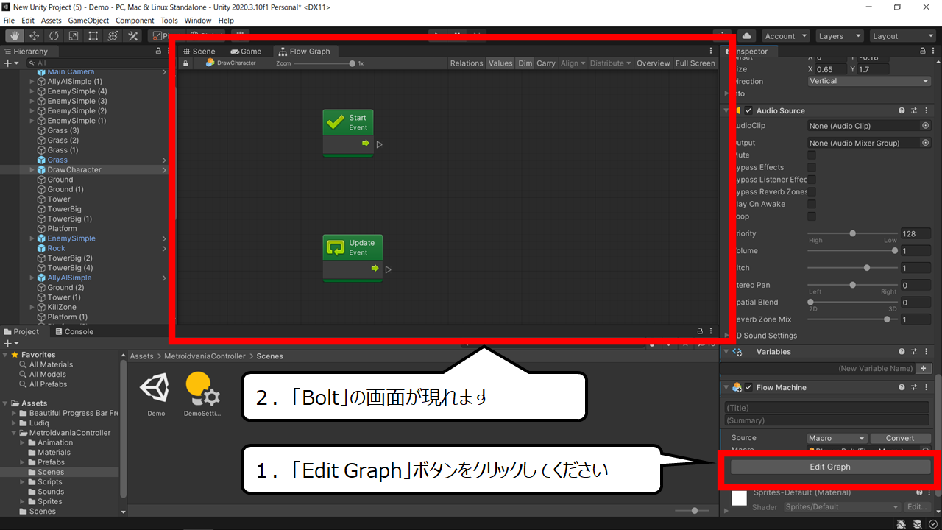942x530 pixels.
Task: Expand the DrawCharacter hierarchy item
Action: point(32,170)
